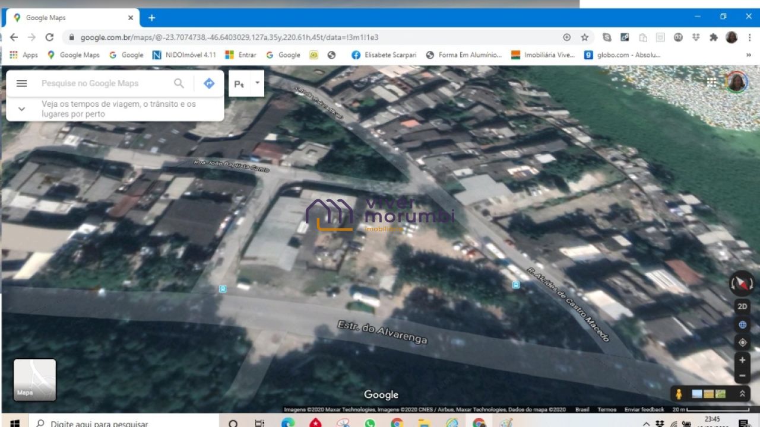Viewport: 760px width, 427px height.
Task: Open the Google Maps hamburger menu
Action: pyautogui.click(x=21, y=84)
